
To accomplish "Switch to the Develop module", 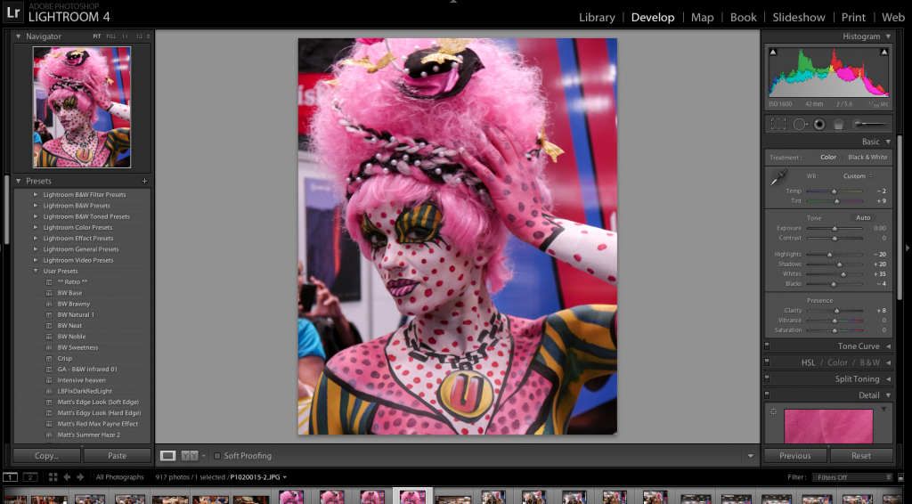I will pyautogui.click(x=653, y=18).
